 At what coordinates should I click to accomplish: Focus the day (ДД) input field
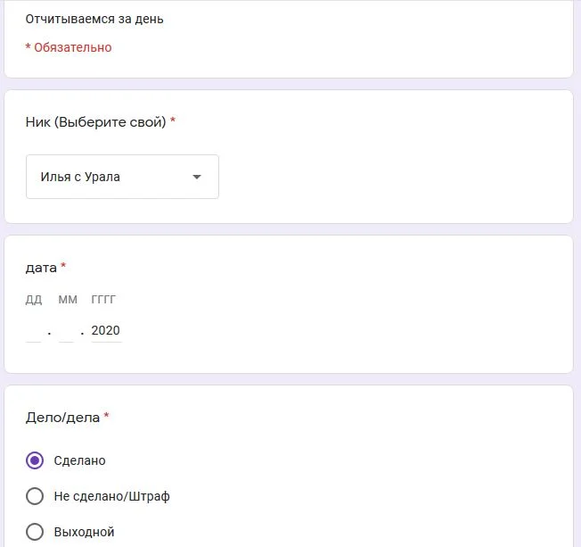34,331
